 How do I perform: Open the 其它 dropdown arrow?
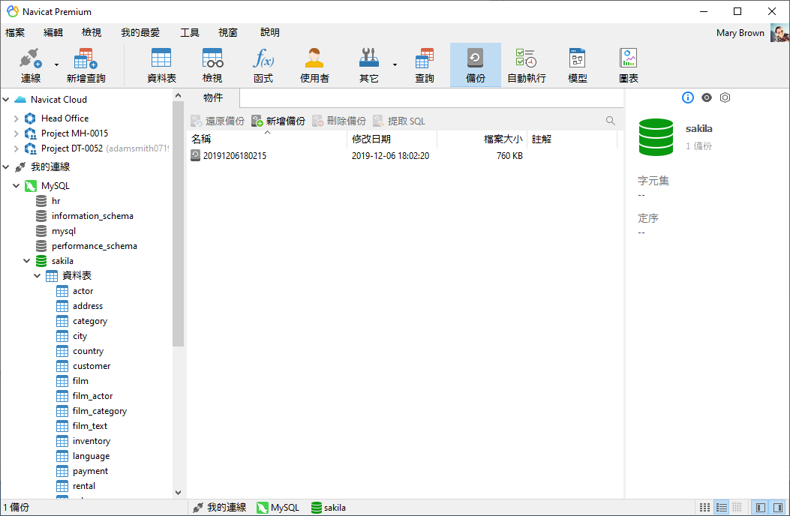[x=395, y=64]
